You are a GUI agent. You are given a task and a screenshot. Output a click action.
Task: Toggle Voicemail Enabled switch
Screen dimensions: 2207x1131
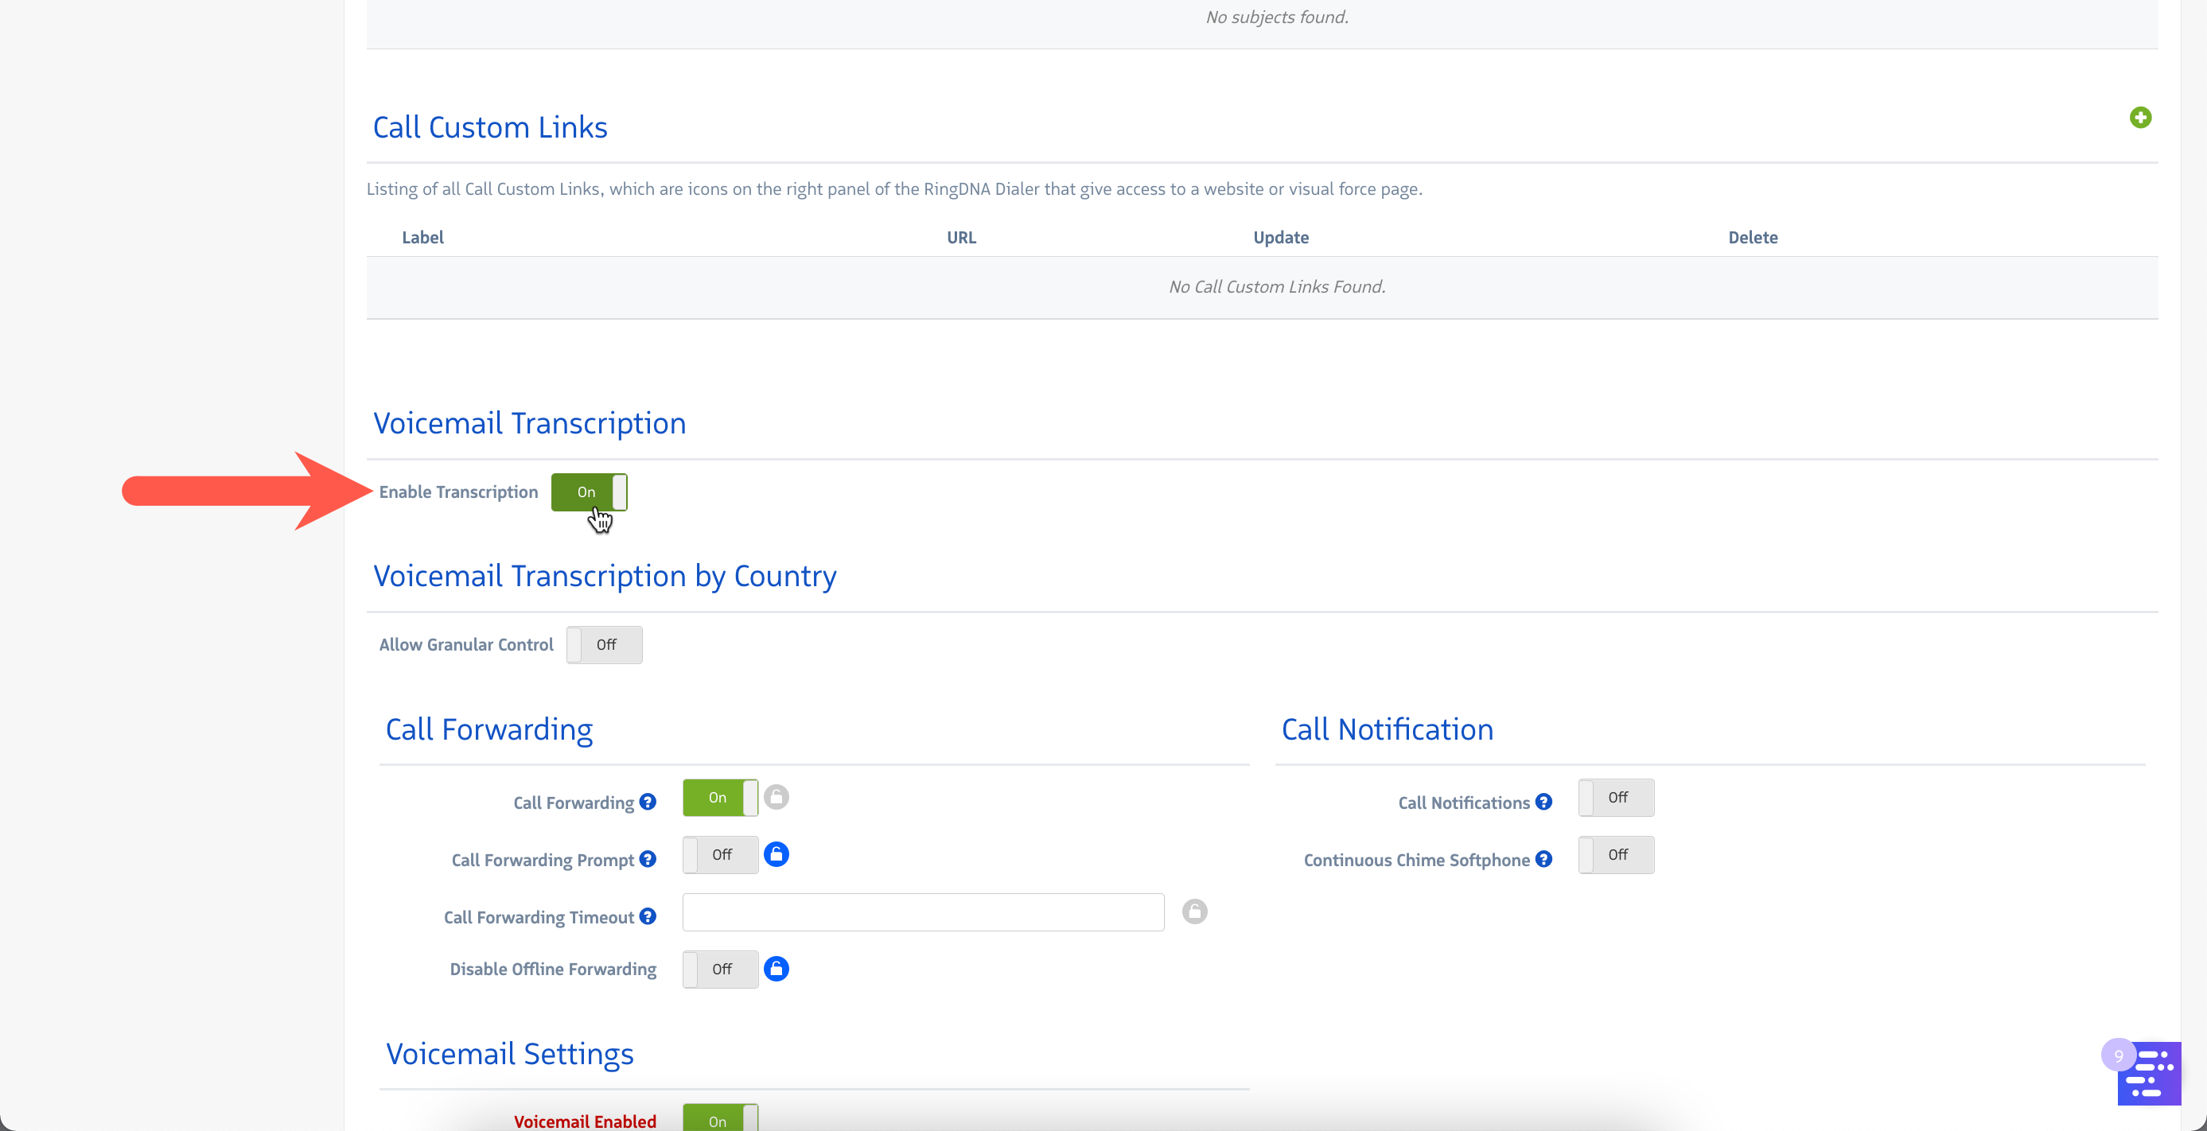(x=720, y=1119)
